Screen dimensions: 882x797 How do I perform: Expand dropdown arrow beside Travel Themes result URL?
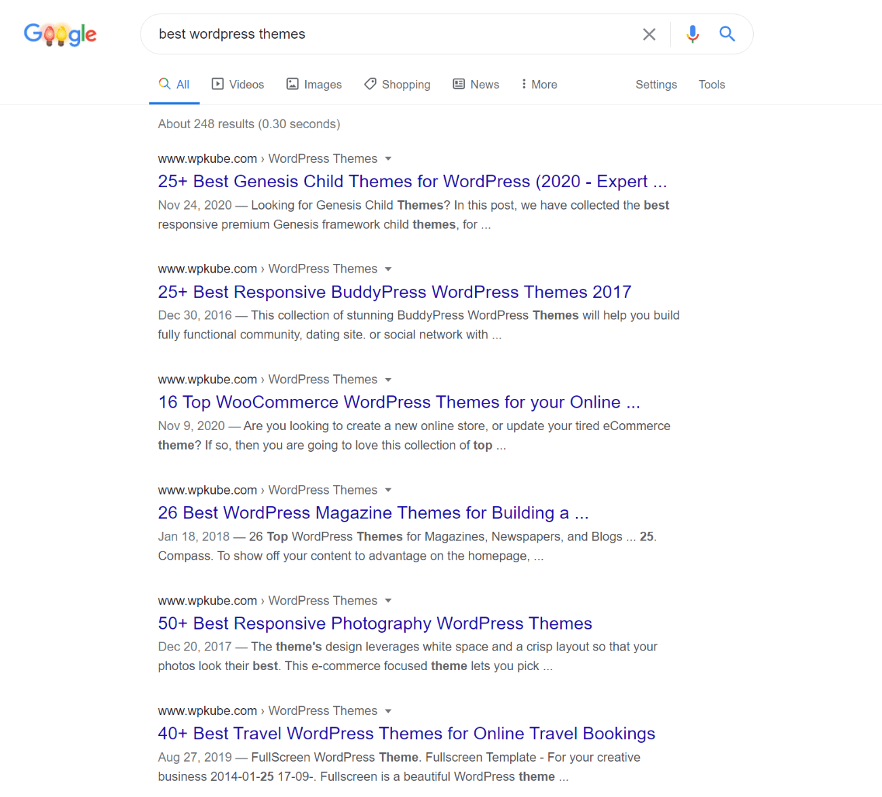388,711
